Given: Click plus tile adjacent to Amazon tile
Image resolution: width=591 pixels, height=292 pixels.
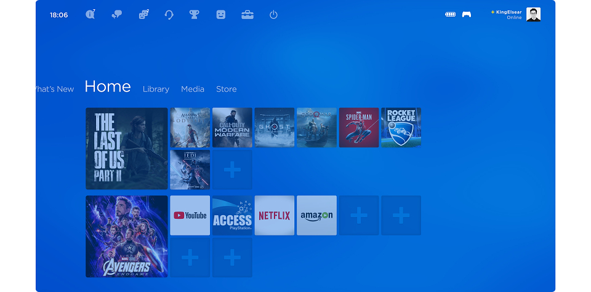Looking at the screenshot, I should (x=359, y=215).
